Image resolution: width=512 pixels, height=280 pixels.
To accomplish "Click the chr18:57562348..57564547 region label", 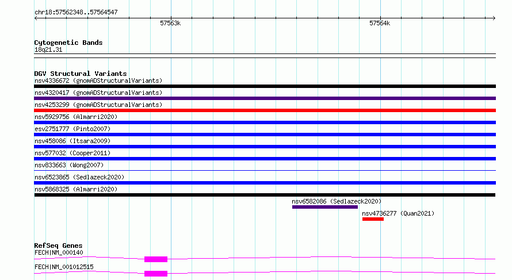I will coord(76,12).
